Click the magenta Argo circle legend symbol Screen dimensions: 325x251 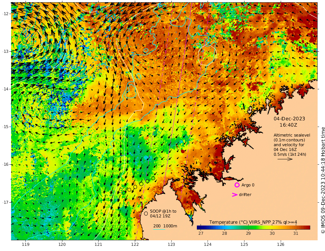pyautogui.click(x=237, y=185)
